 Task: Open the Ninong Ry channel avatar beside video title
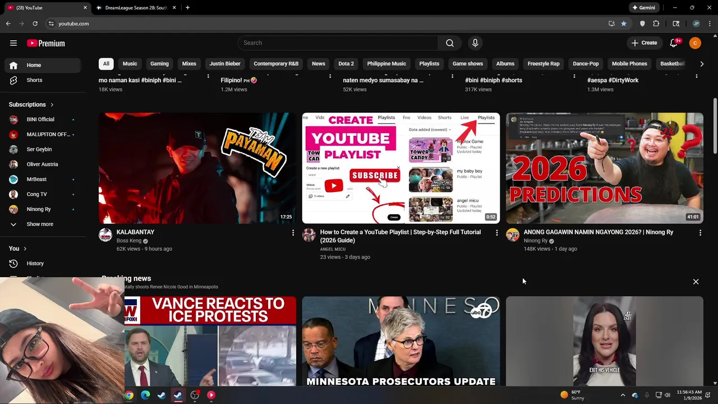coord(513,235)
